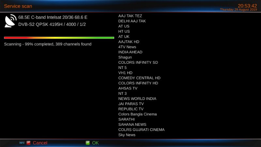Select VH1 HD channel
This screenshot has width=261, height=147.
pos(125,73)
